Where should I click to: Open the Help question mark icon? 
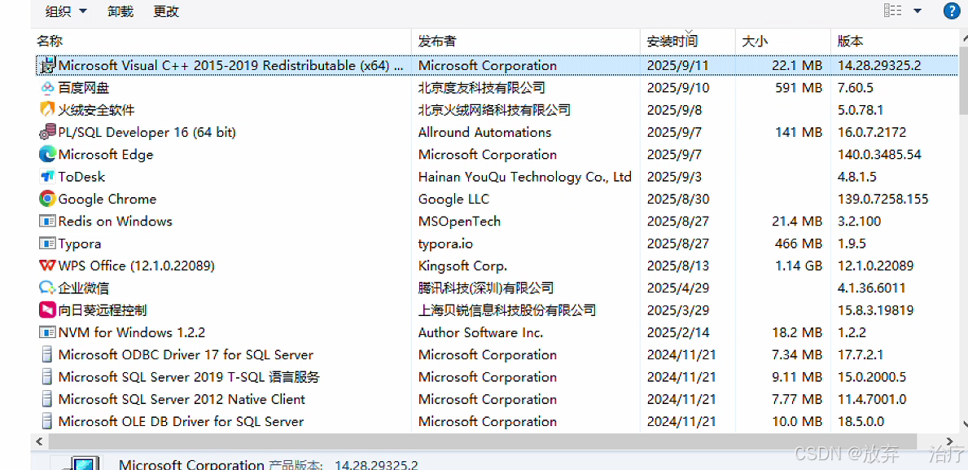click(952, 11)
